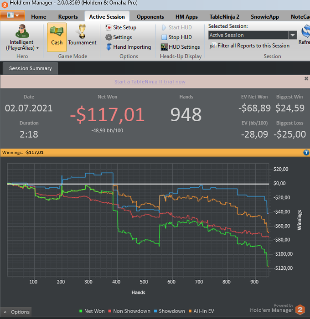Open the Reports ribbon tab
310x319 pixels.
[68, 17]
